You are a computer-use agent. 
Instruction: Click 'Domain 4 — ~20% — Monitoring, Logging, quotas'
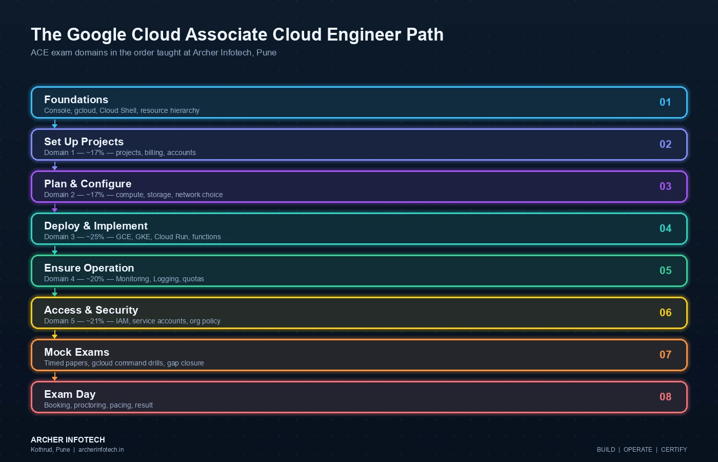(124, 279)
